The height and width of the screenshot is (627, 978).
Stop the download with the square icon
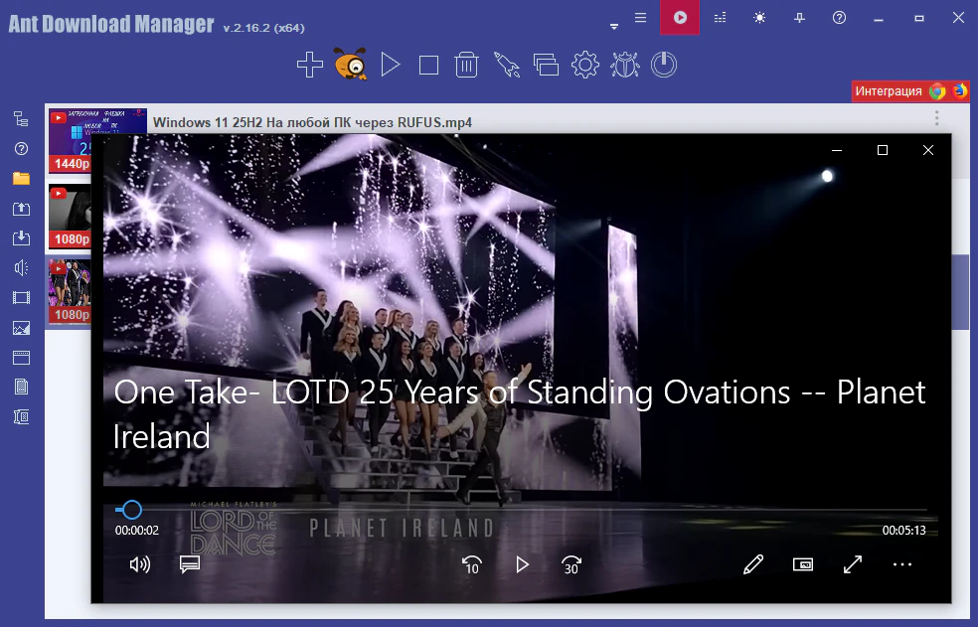point(428,66)
